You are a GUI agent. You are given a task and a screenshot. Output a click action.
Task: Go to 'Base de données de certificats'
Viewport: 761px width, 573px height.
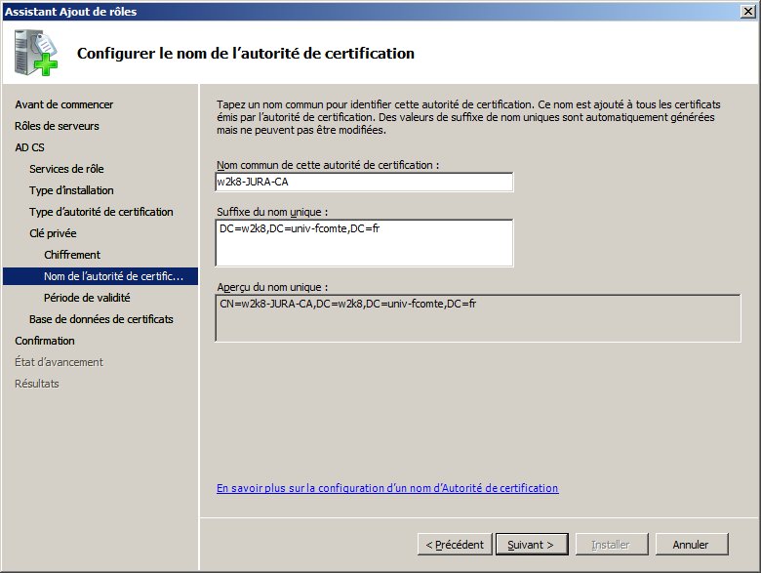tap(101, 319)
